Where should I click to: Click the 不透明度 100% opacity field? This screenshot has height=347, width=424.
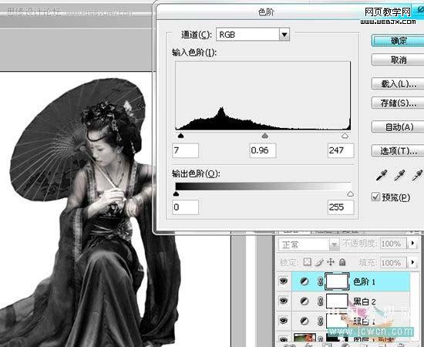click(393, 244)
